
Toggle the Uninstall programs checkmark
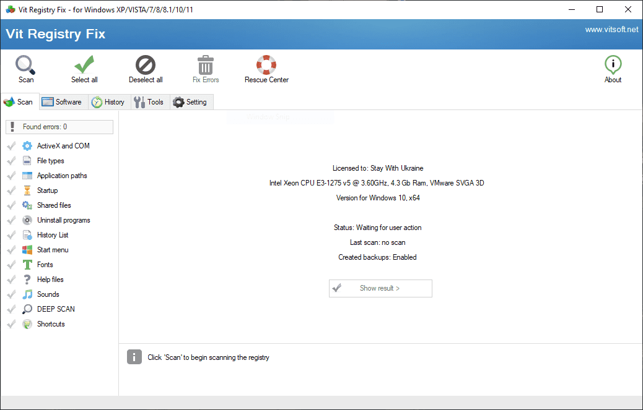(x=11, y=220)
